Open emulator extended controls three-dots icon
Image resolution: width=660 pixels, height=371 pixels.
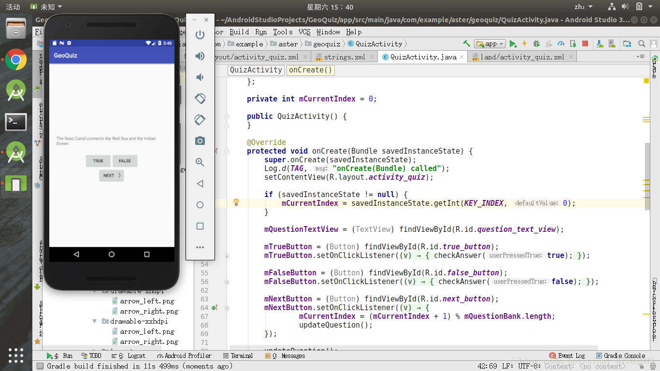[200, 247]
